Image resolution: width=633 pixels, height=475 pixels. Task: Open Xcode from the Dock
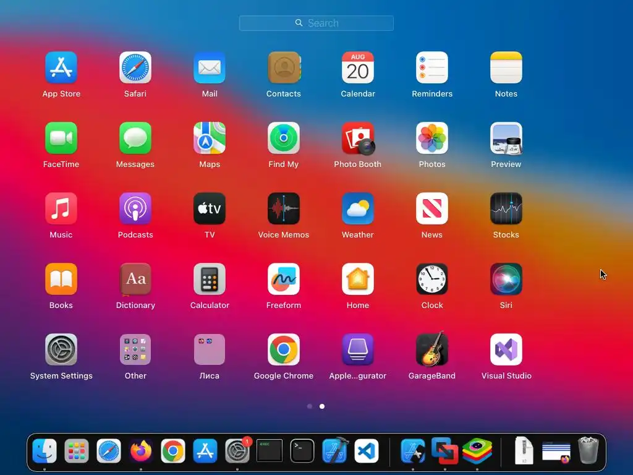(x=334, y=451)
